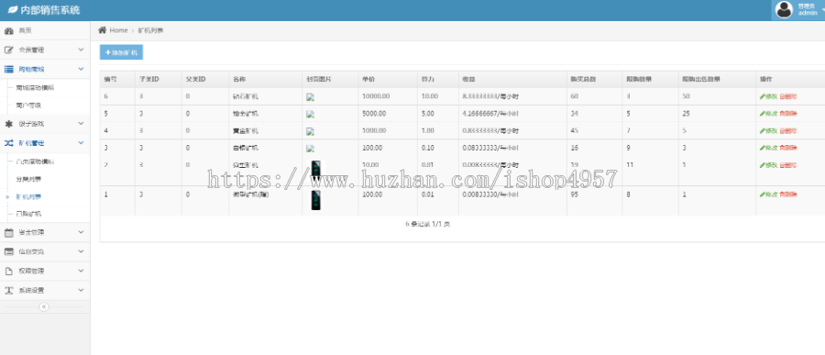This screenshot has width=825, height=355.
Task: Open 已购矿机 in the sidebar
Action: 28,215
